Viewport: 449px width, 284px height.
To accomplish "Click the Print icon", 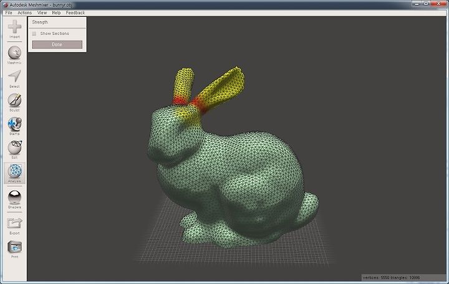I will 14,247.
